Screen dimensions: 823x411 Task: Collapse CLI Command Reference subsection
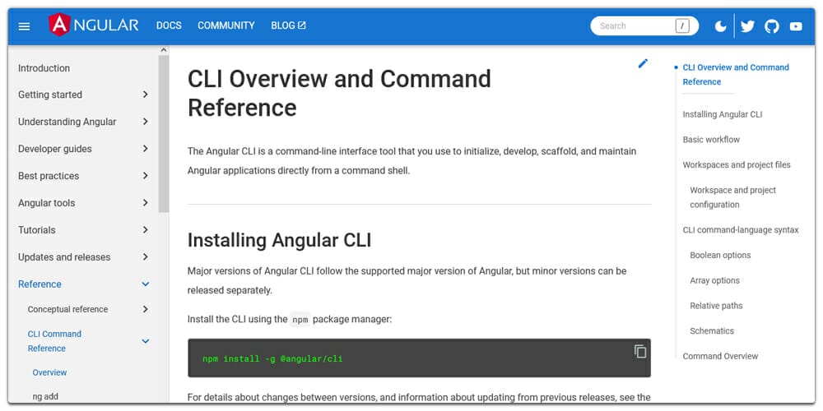tap(88, 341)
